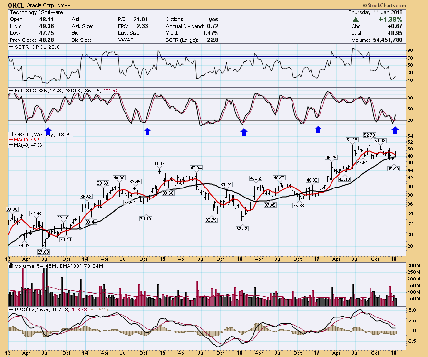Click the 40.93 price label
This screenshot has width=428, height=357.
point(279,178)
